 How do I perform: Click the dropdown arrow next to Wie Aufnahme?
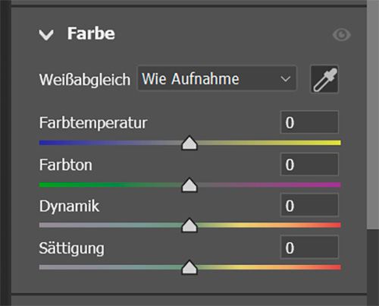point(286,79)
